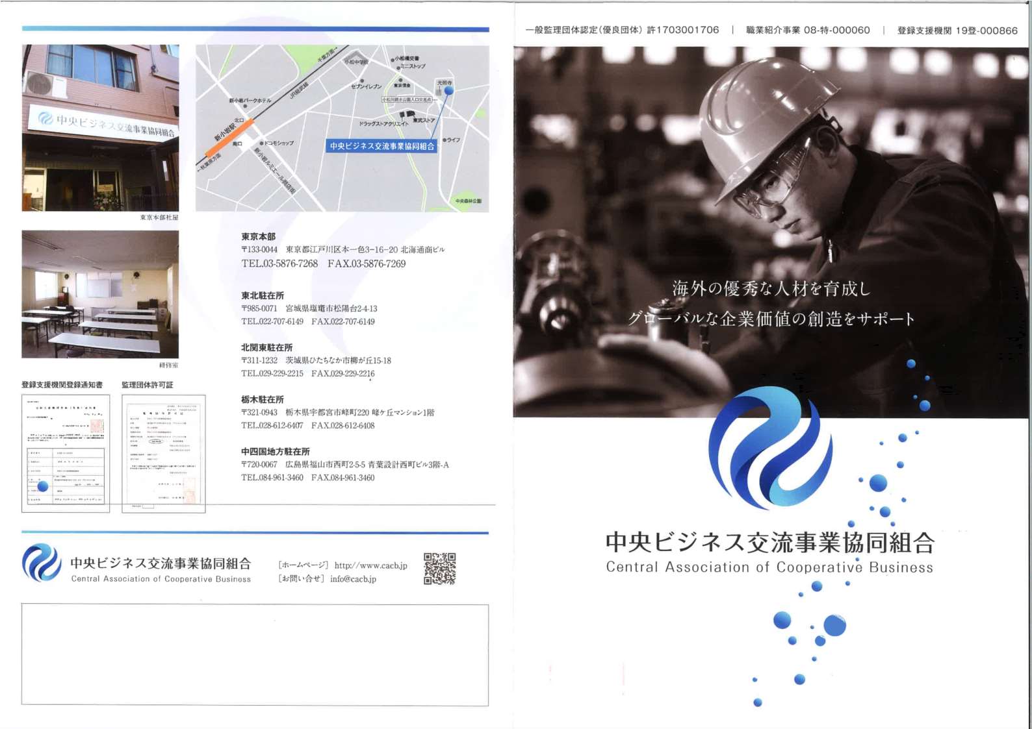Click the [お問い合せ] label in the footer
The height and width of the screenshot is (729, 1032).
pos(302,579)
